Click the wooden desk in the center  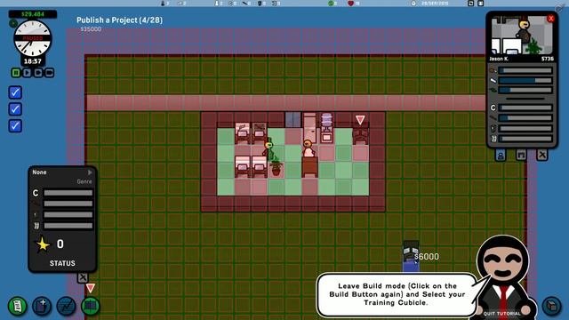tap(309, 167)
